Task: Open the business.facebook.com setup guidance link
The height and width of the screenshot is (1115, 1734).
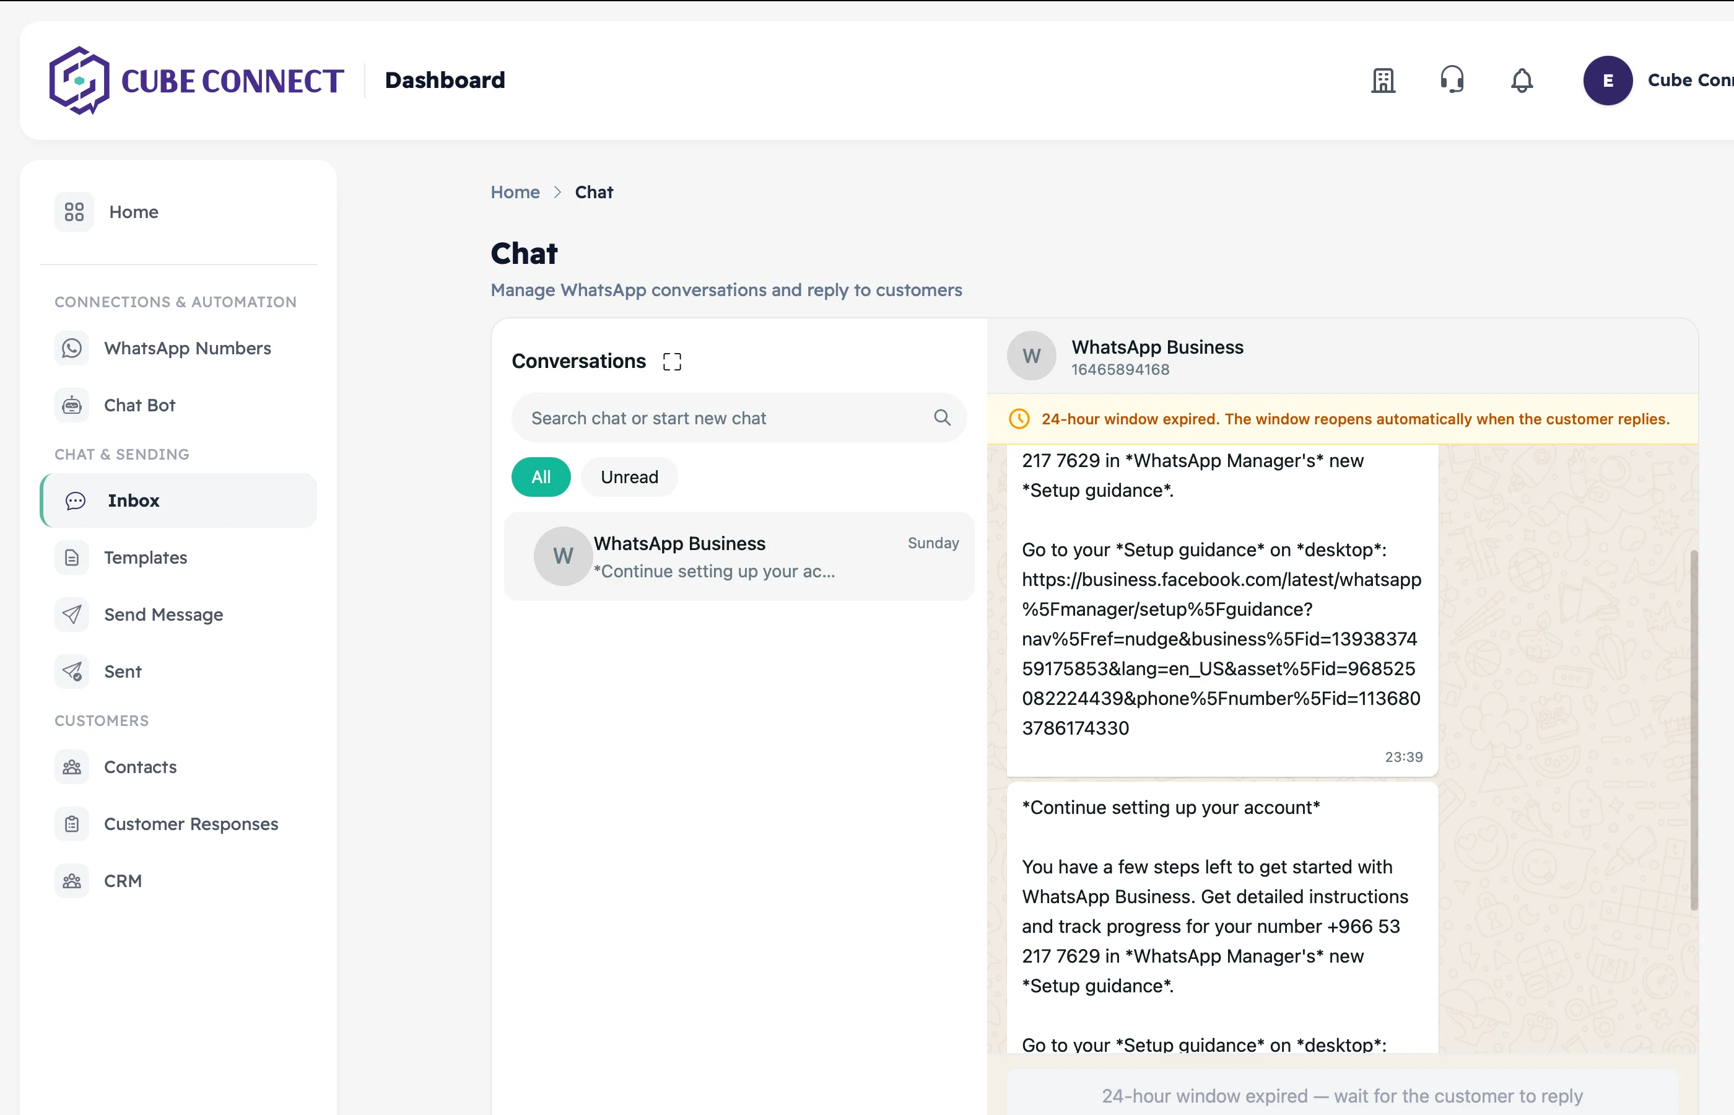Action: point(1222,654)
